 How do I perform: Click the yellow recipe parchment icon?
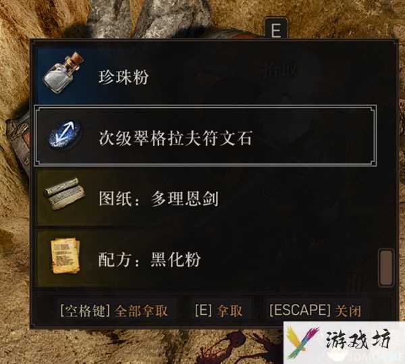click(65, 255)
